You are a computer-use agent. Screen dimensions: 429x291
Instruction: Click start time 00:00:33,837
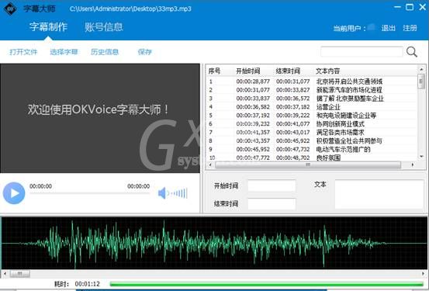(x=253, y=99)
